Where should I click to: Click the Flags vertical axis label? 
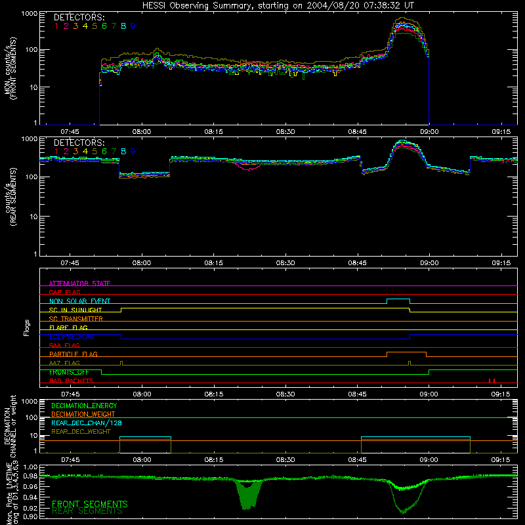[26, 328]
